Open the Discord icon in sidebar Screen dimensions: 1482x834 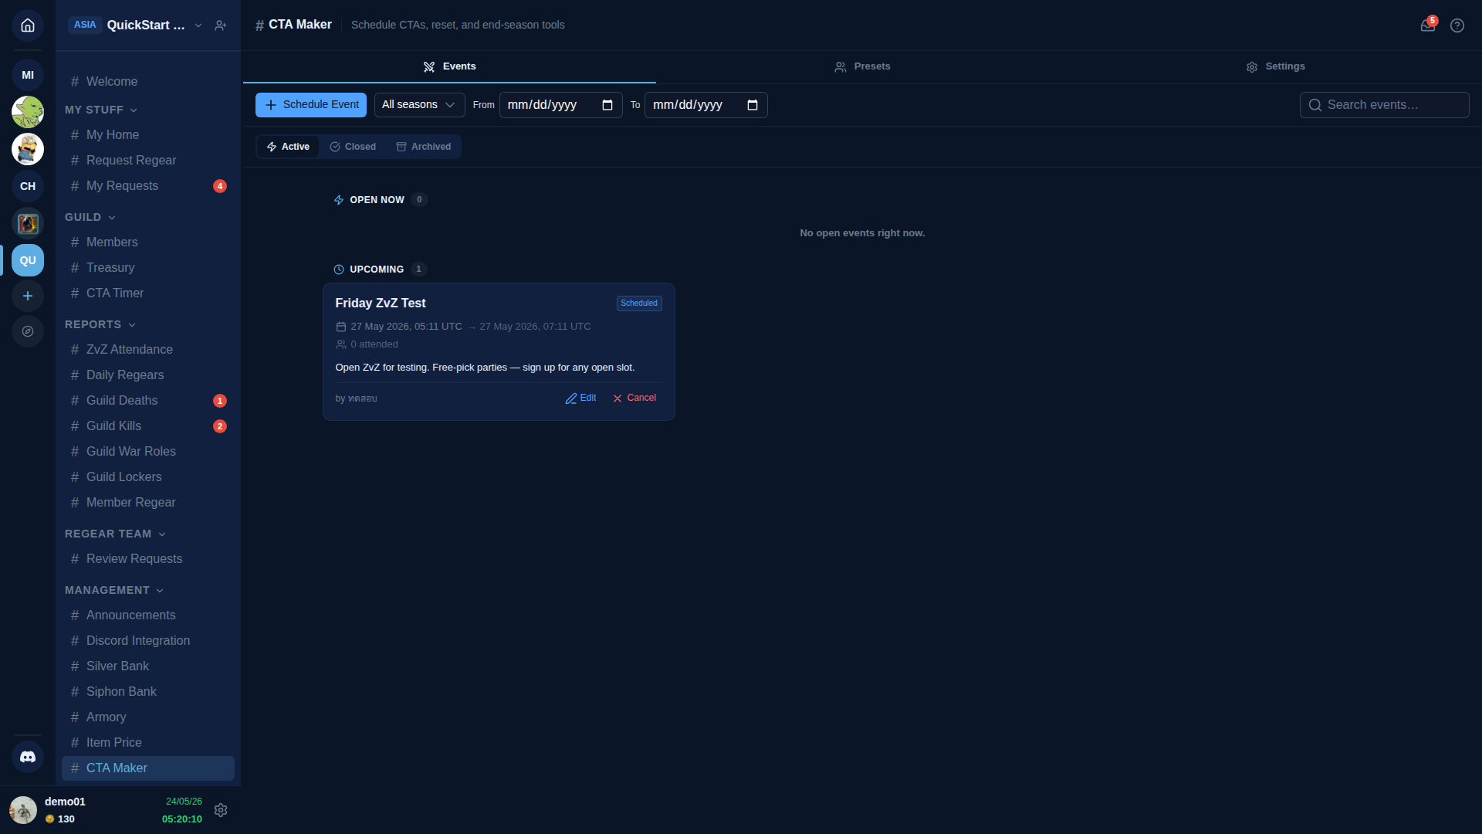click(x=28, y=757)
